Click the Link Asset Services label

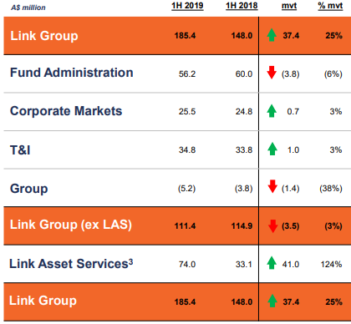(x=71, y=264)
